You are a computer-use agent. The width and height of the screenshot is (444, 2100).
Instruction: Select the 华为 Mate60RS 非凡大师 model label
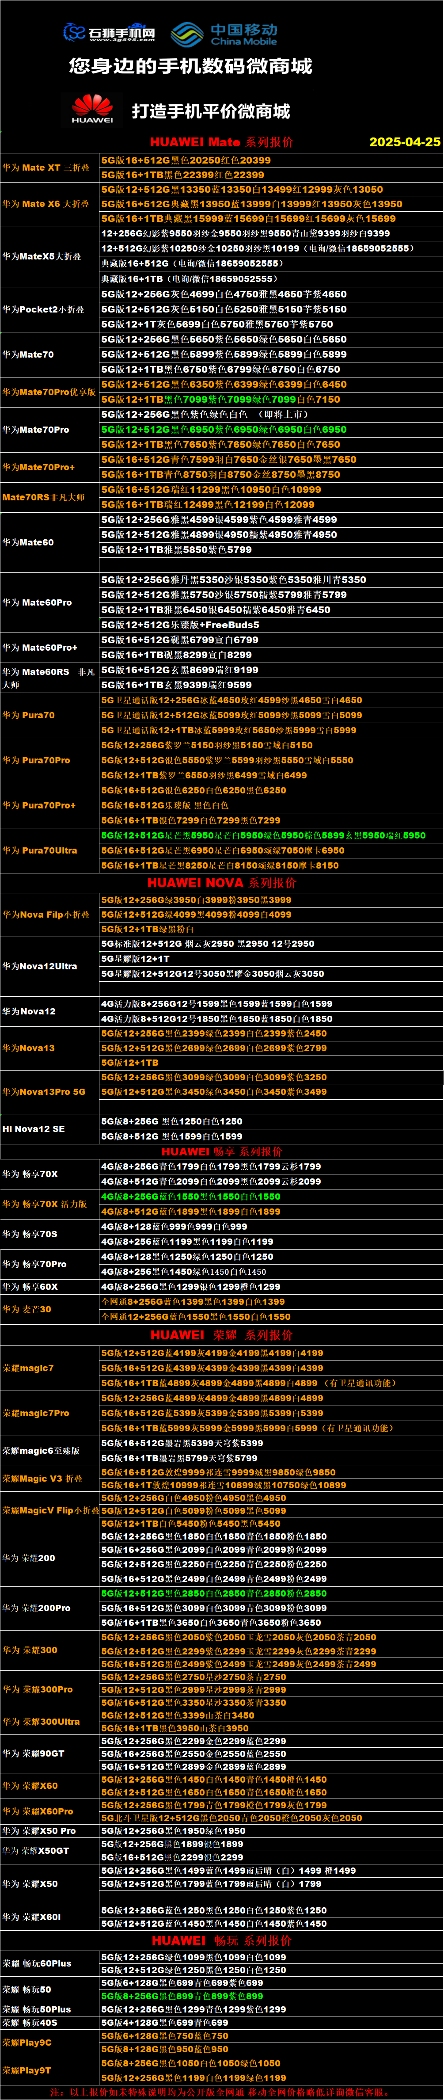[49, 678]
